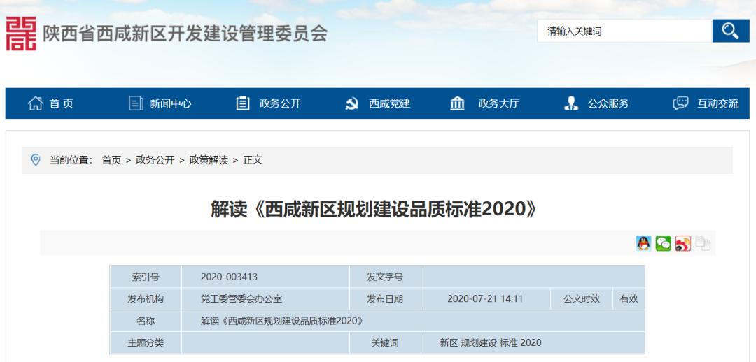Screen dimensions: 756x362
Task: Click the location pin breadcrumb icon
Action: click(x=36, y=160)
